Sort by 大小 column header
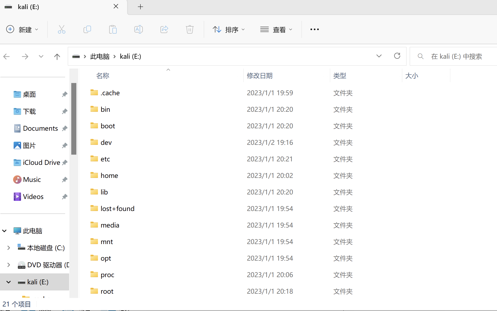The height and width of the screenshot is (311, 497). pyautogui.click(x=412, y=76)
